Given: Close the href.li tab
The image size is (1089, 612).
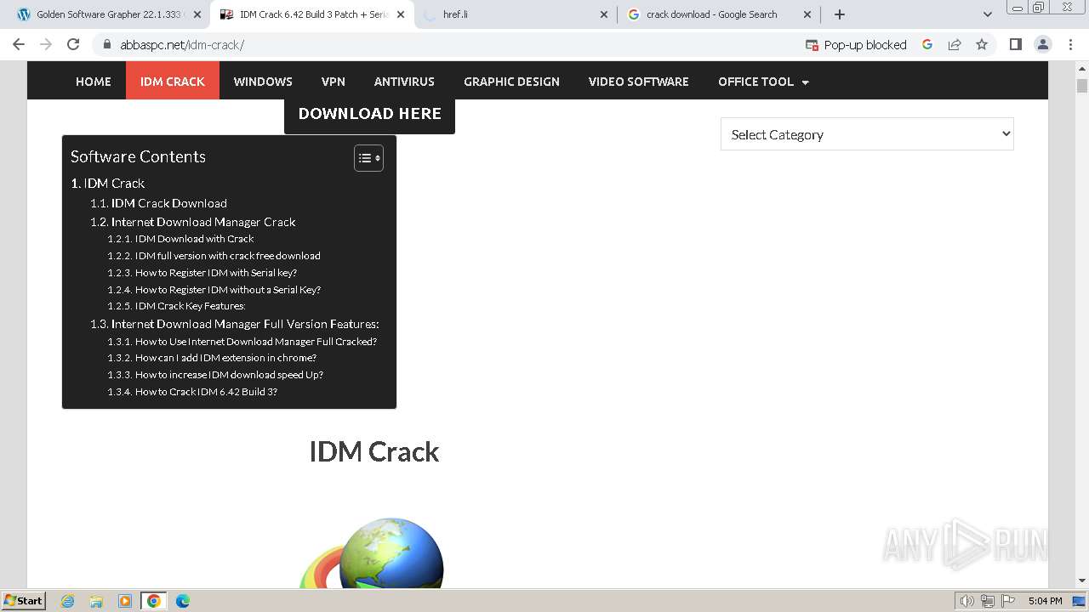Looking at the screenshot, I should click(604, 14).
